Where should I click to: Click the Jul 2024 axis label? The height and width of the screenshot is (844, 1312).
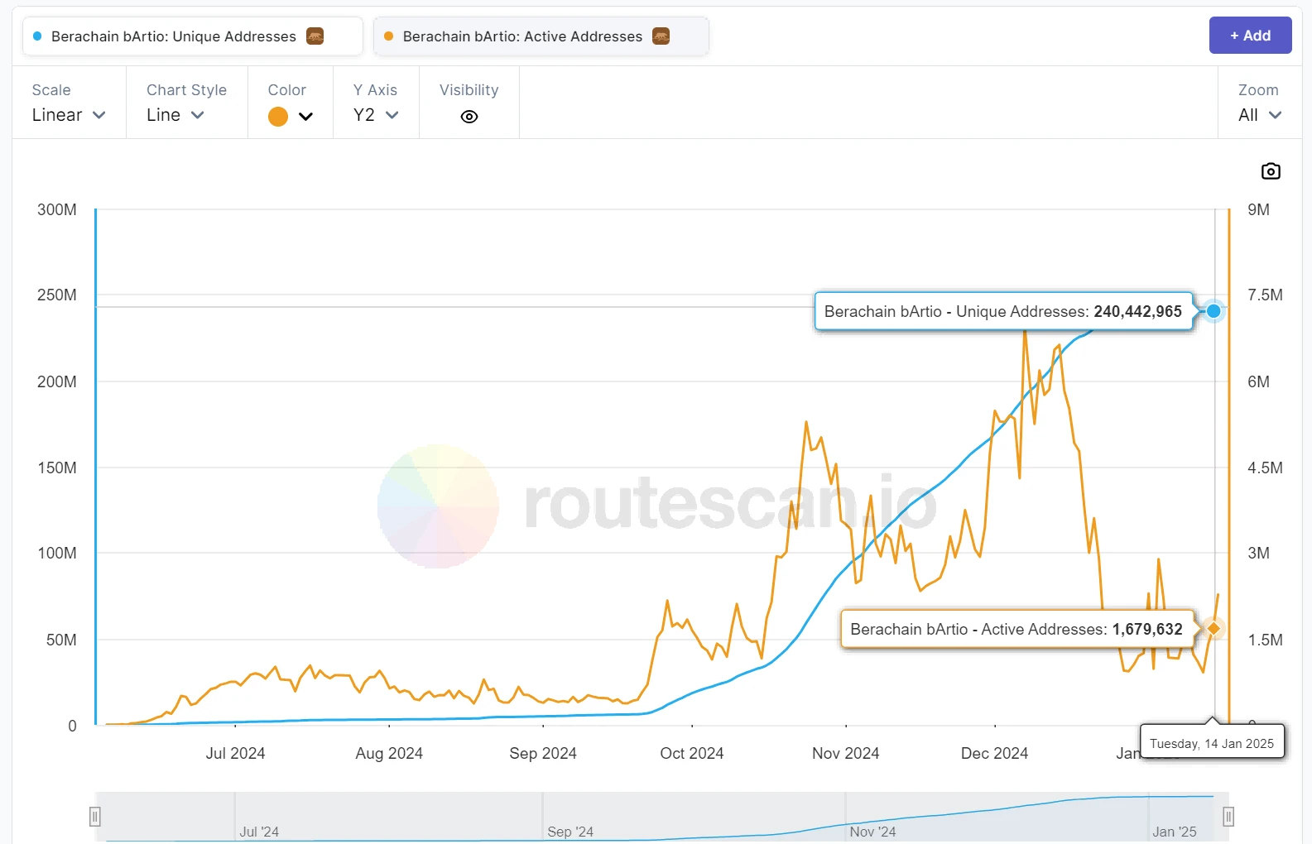(x=235, y=753)
